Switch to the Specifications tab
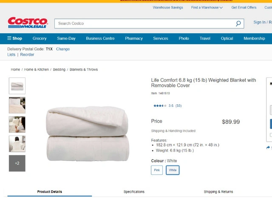272x200 pixels. pos(134,192)
